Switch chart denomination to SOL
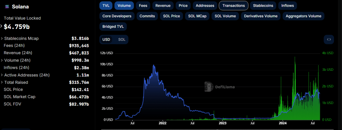The height and width of the screenshot is (130, 342). pyautogui.click(x=122, y=40)
